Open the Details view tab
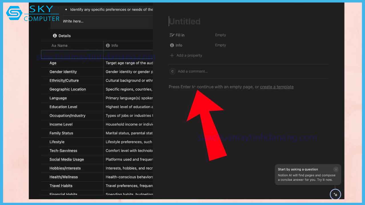This screenshot has width=365, height=205. (64, 36)
